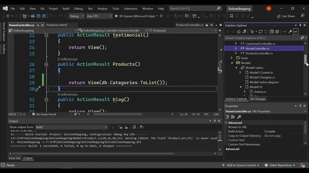The image size is (309, 173).
Task: Open the Any CPU platform dropdown
Action: click(x=99, y=16)
